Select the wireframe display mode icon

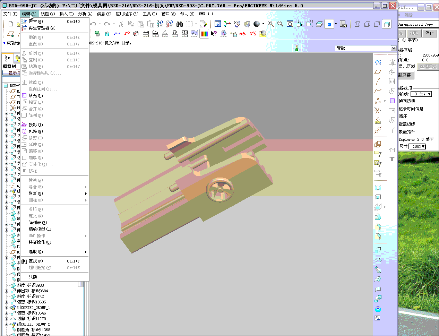(x=358, y=24)
